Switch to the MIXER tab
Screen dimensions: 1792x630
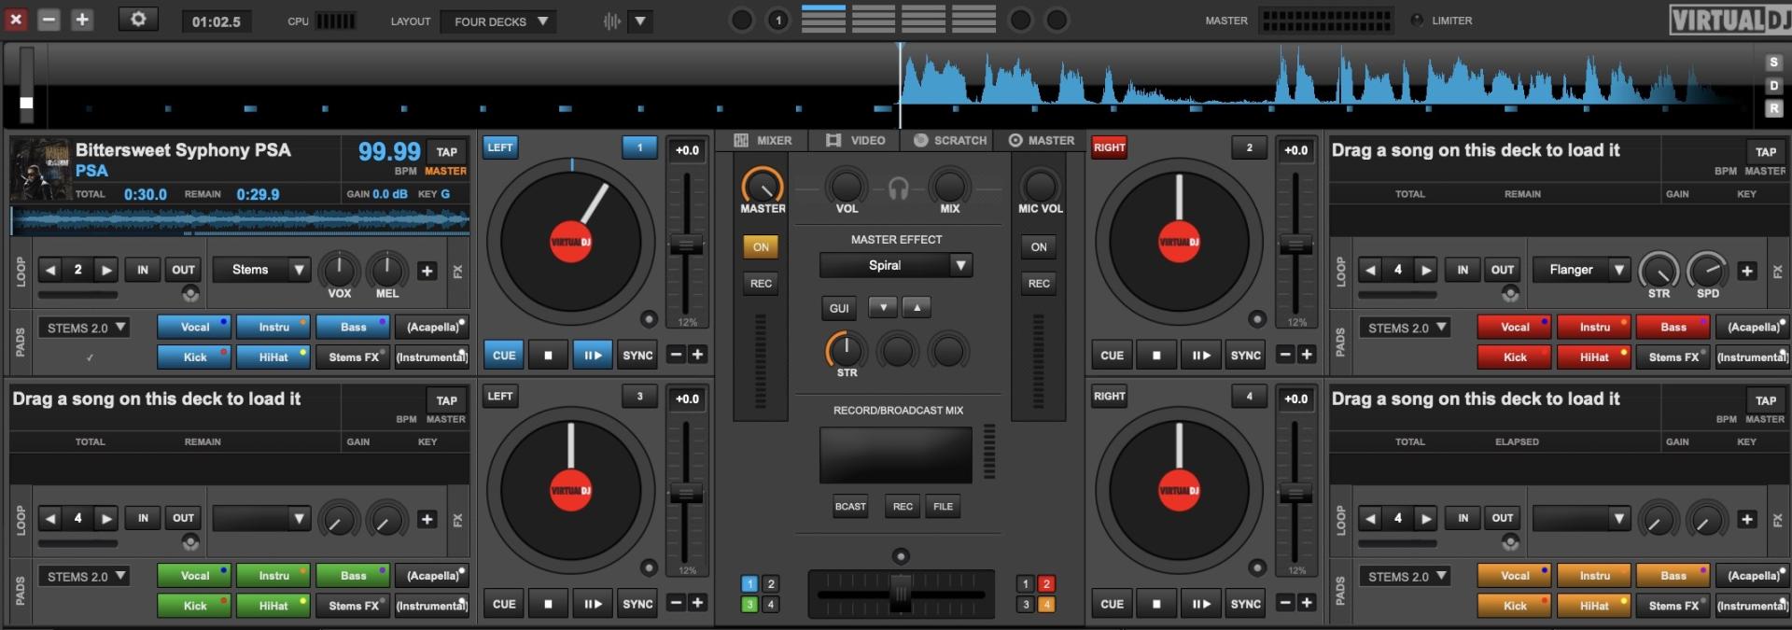pos(763,140)
